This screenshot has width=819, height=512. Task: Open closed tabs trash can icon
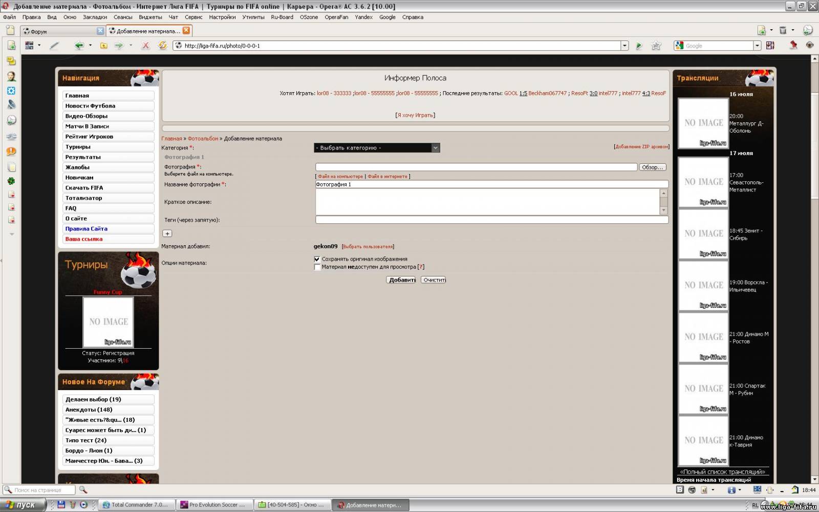click(x=783, y=31)
